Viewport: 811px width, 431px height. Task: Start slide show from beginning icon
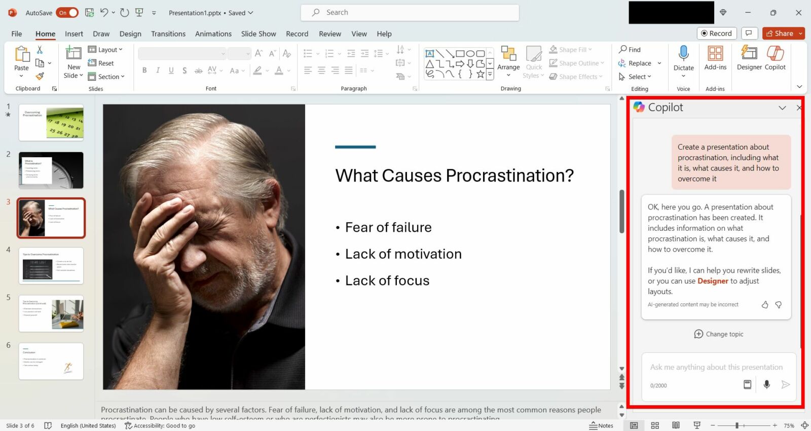pos(139,13)
